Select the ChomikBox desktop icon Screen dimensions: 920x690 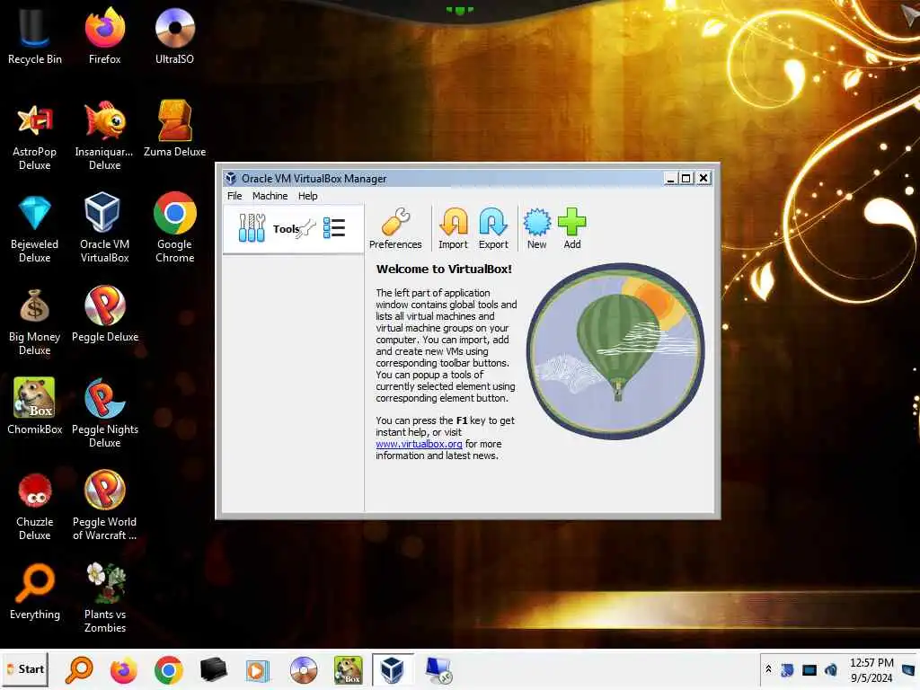coord(35,406)
